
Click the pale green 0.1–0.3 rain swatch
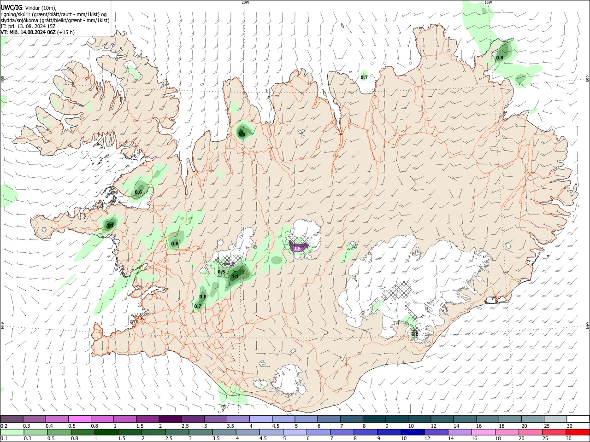[x=12, y=432]
